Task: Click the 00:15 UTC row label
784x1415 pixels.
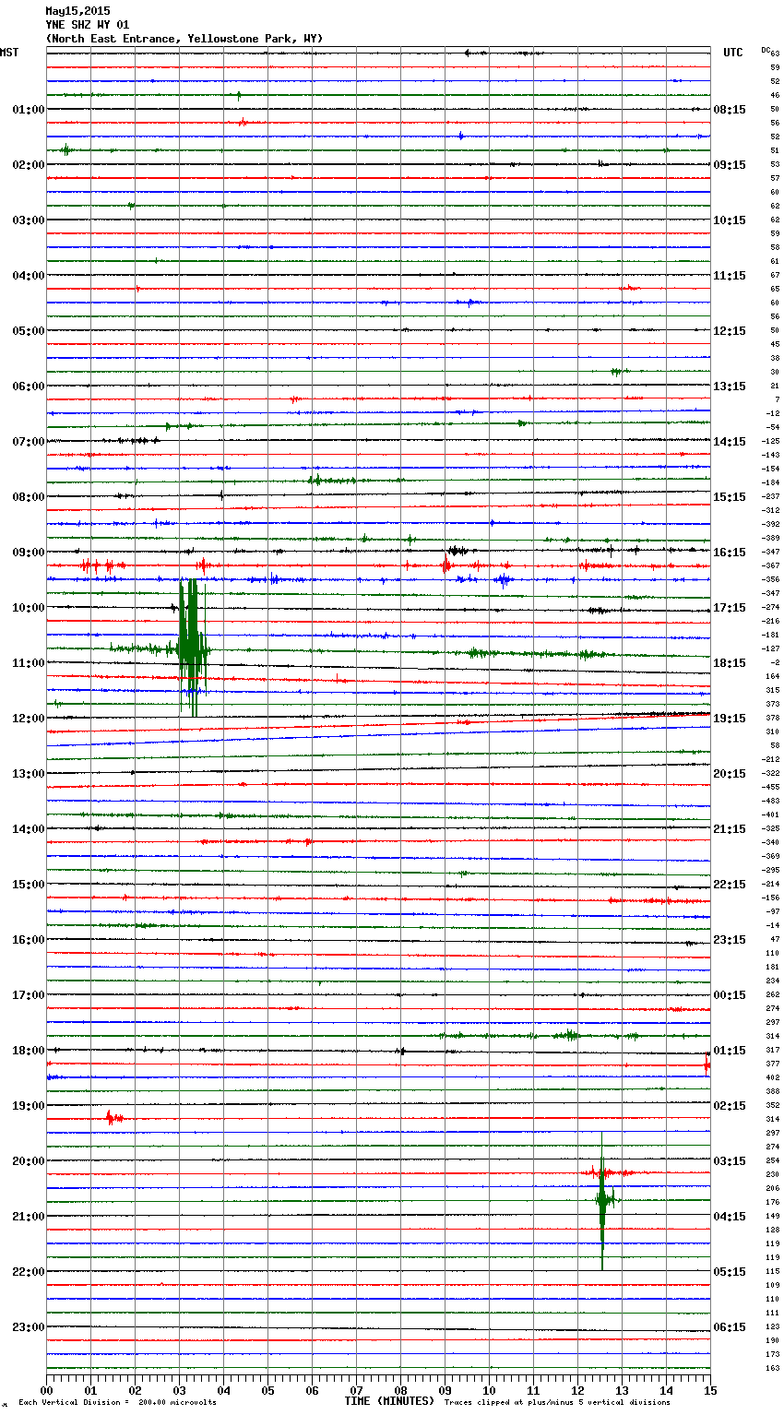Action: click(730, 995)
